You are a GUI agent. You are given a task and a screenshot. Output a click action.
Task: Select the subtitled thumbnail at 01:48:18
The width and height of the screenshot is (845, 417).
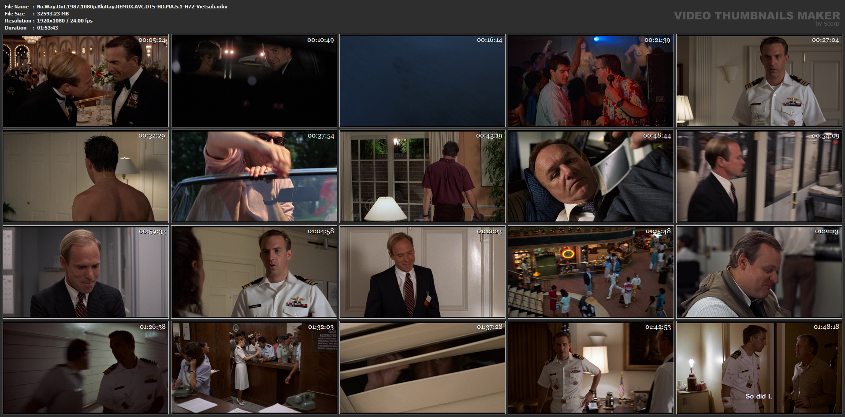tap(759, 368)
